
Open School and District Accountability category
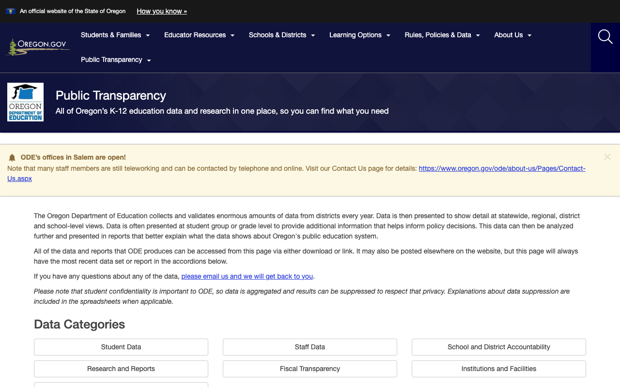click(499, 347)
